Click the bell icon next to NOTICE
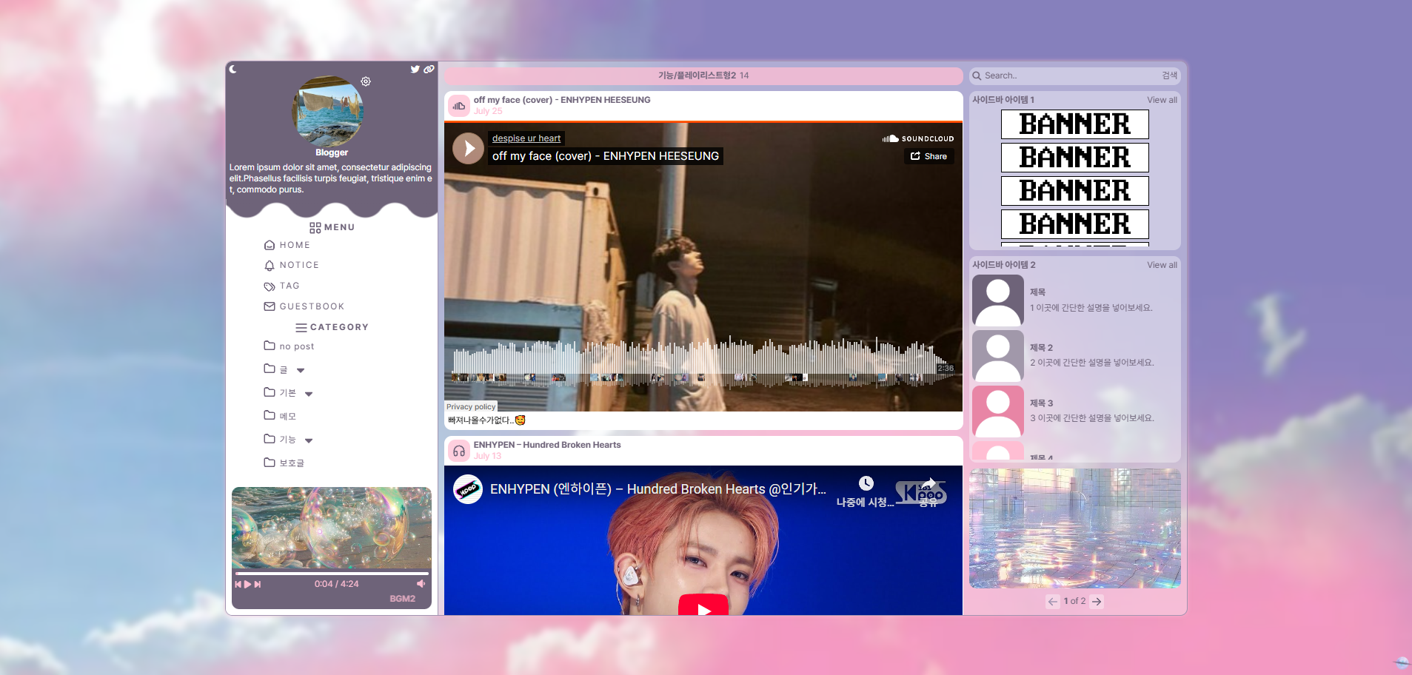This screenshot has width=1412, height=675. coord(270,265)
